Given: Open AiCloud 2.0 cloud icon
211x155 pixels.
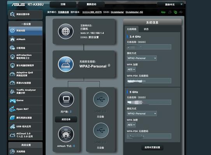Looking at the screenshot, I should 12,135.
